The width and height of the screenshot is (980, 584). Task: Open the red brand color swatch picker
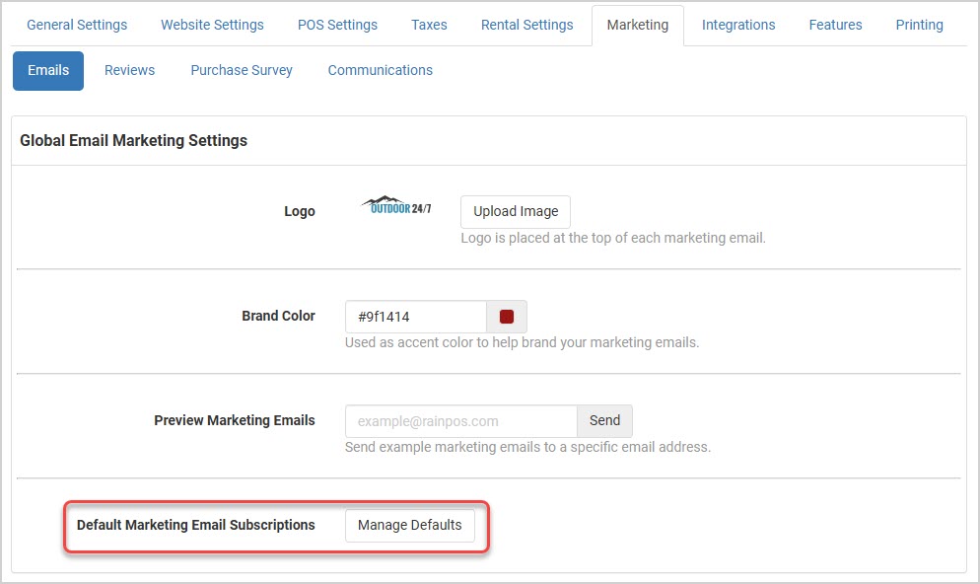(x=507, y=317)
